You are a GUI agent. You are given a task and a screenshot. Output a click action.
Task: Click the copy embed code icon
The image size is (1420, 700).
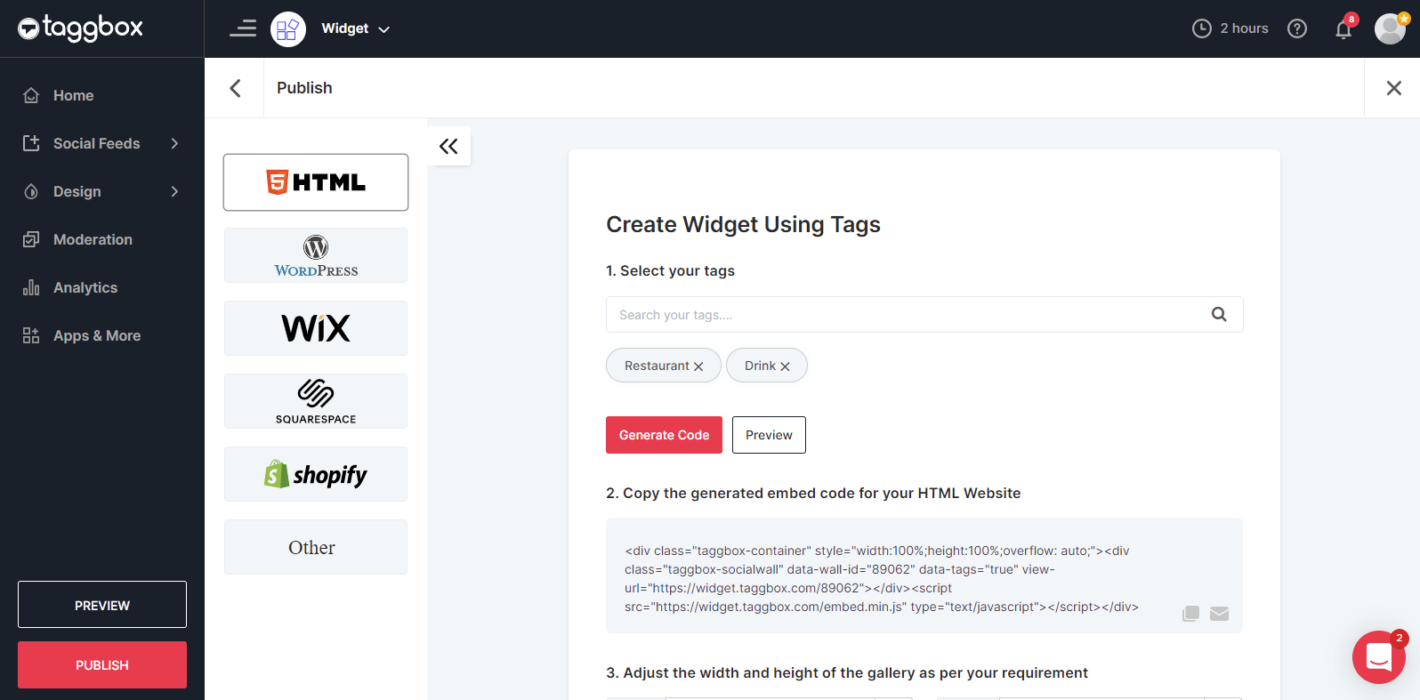click(1190, 614)
